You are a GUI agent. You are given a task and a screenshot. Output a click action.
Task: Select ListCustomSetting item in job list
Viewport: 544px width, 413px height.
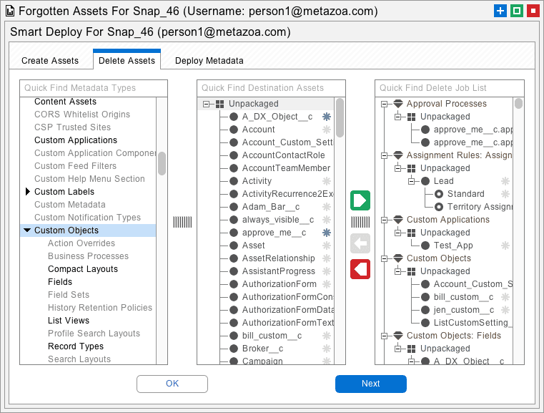[x=473, y=323]
